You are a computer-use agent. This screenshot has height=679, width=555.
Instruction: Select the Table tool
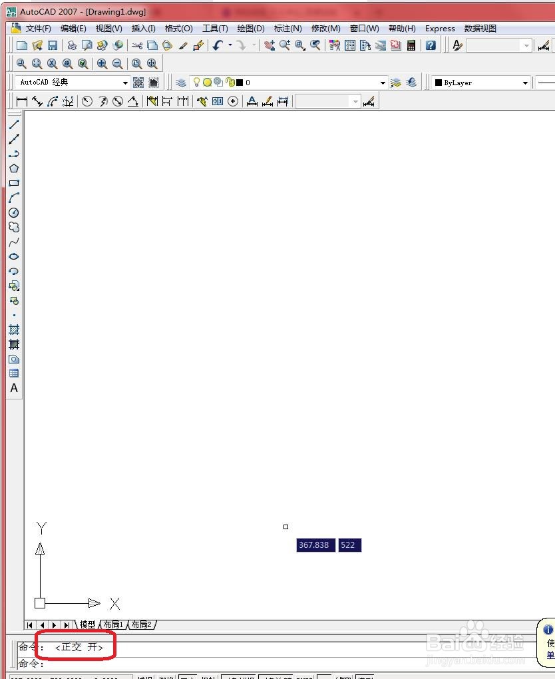coord(14,373)
